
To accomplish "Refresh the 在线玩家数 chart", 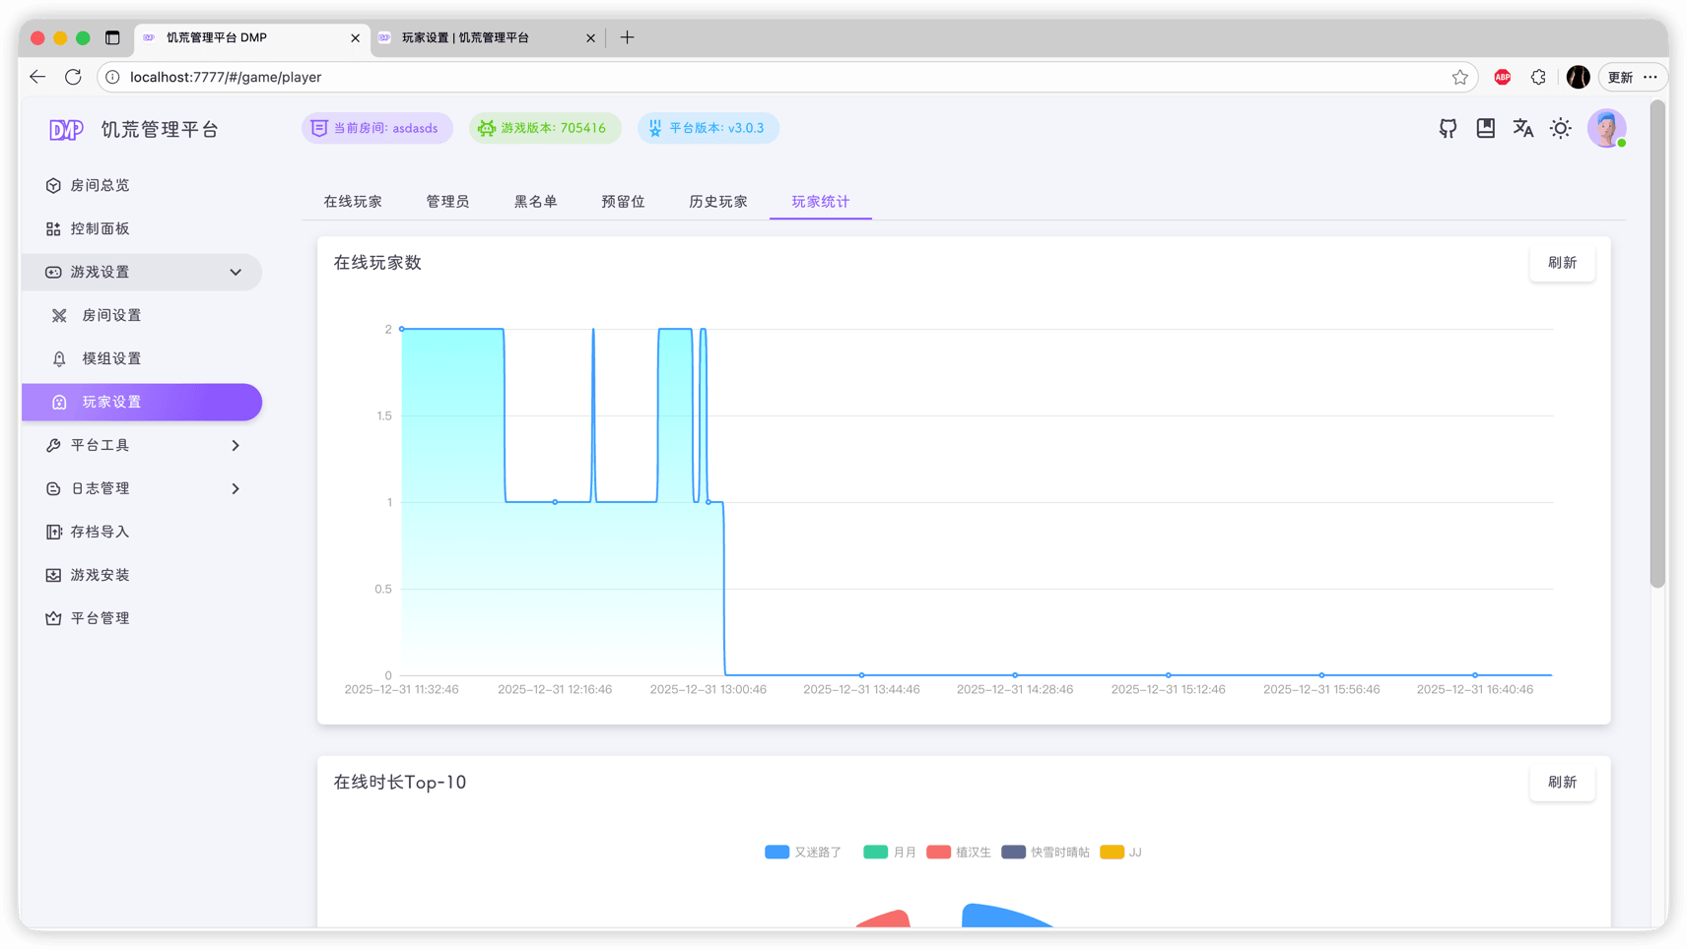I will pyautogui.click(x=1561, y=263).
